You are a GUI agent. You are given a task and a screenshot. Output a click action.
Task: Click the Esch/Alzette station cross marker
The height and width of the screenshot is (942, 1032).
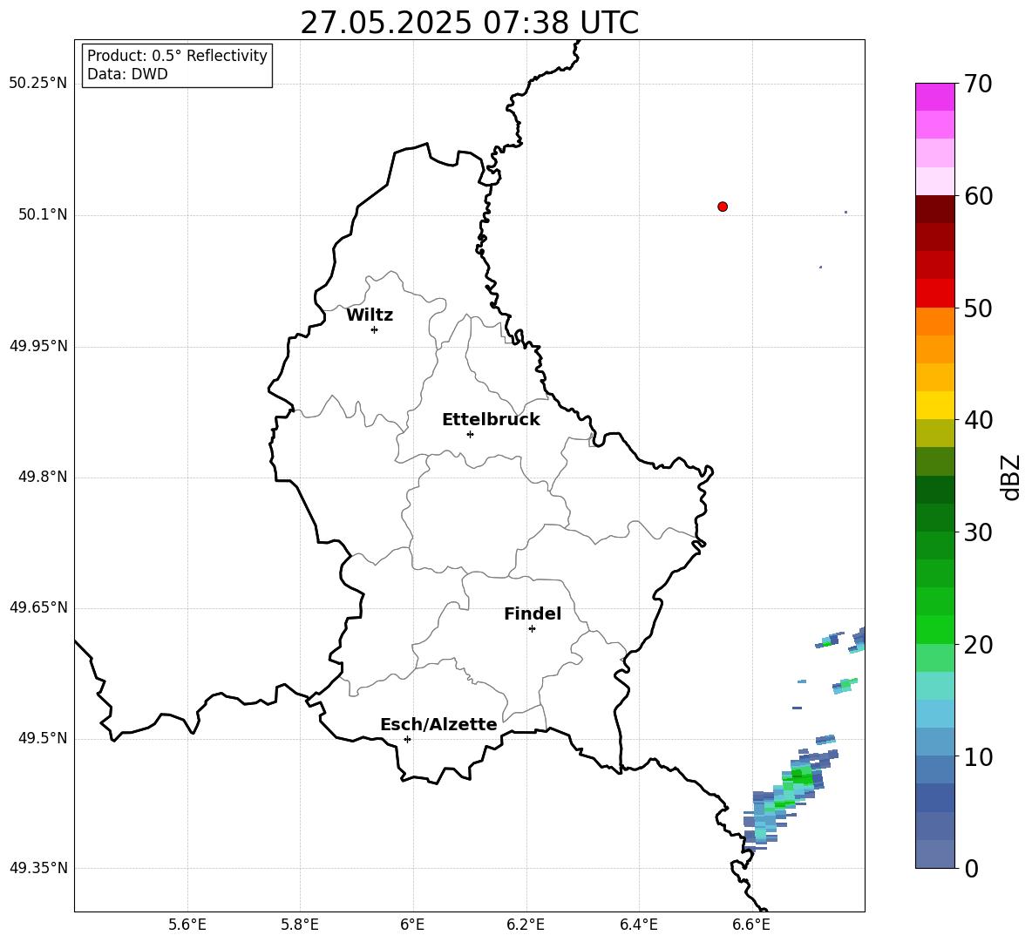pyautogui.click(x=407, y=739)
